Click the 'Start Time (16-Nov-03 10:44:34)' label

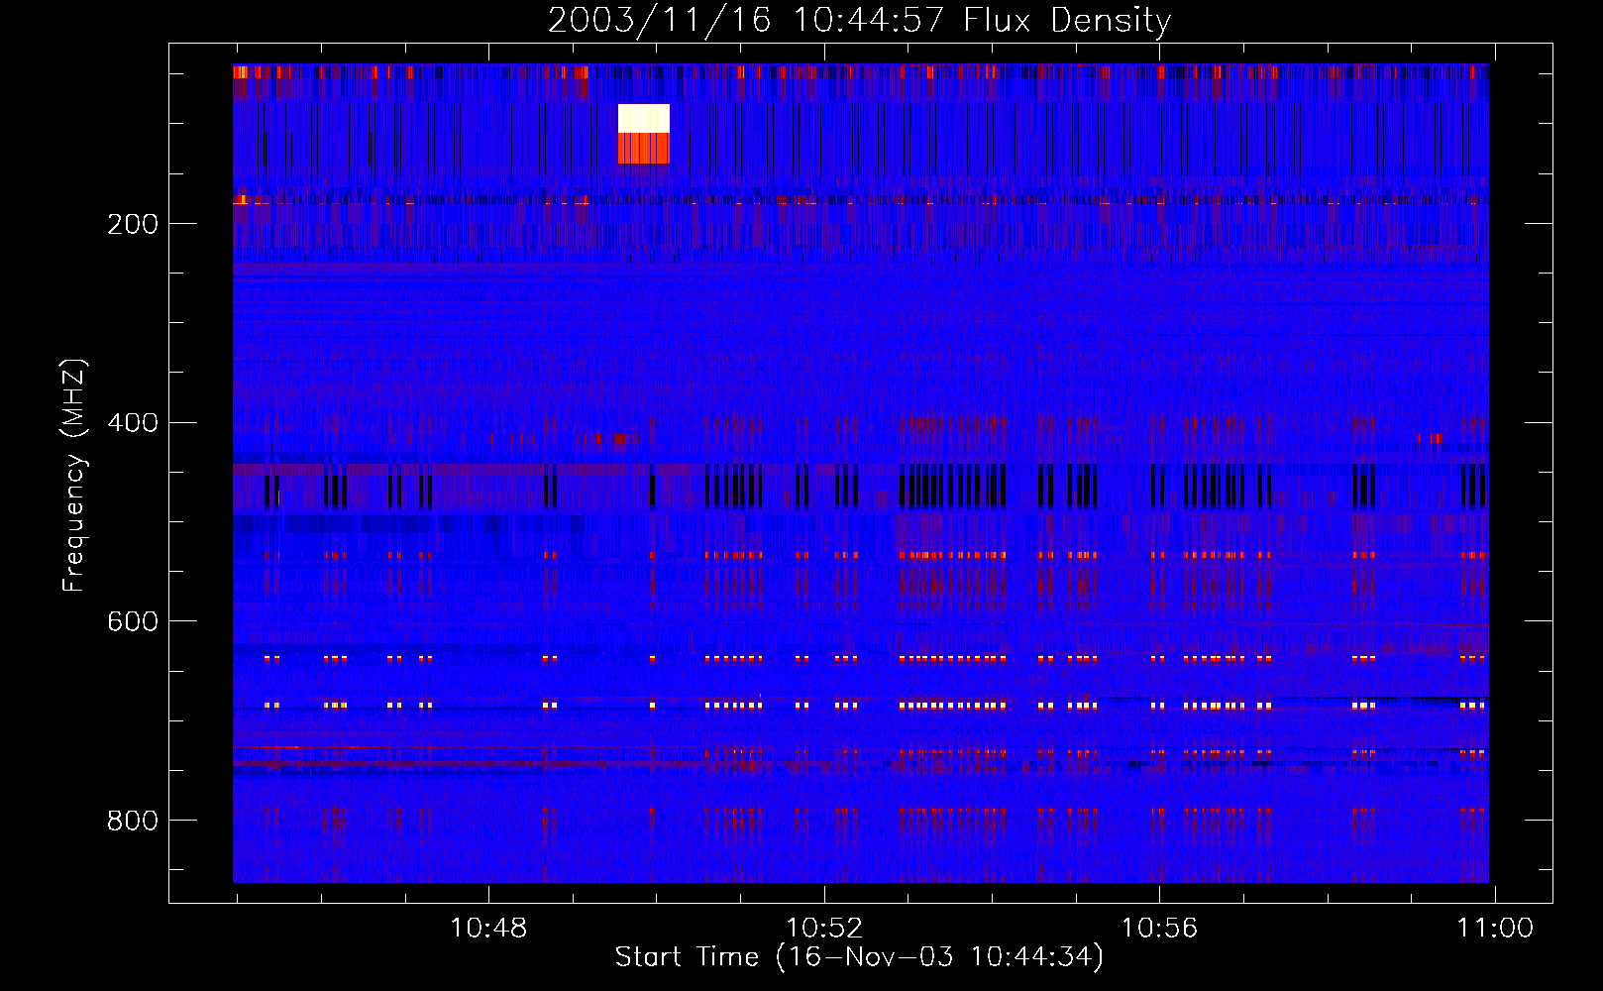click(x=859, y=957)
